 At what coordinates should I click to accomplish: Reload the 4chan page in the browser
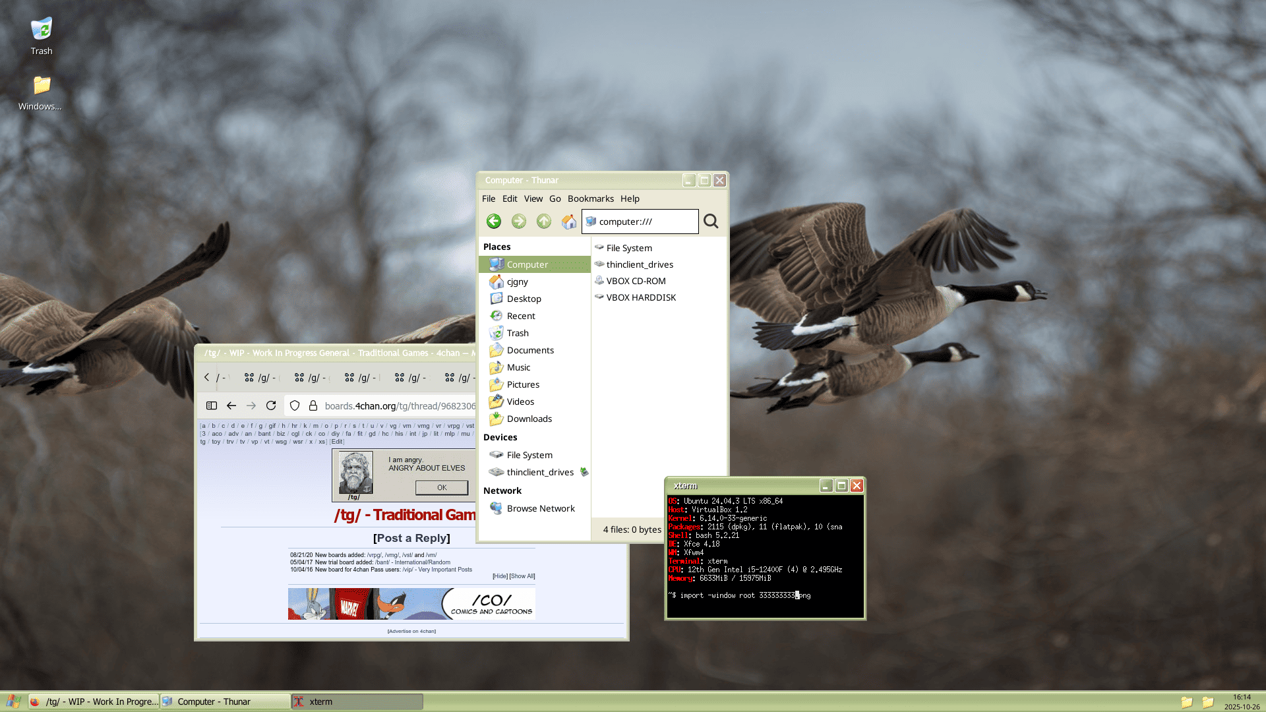(271, 405)
